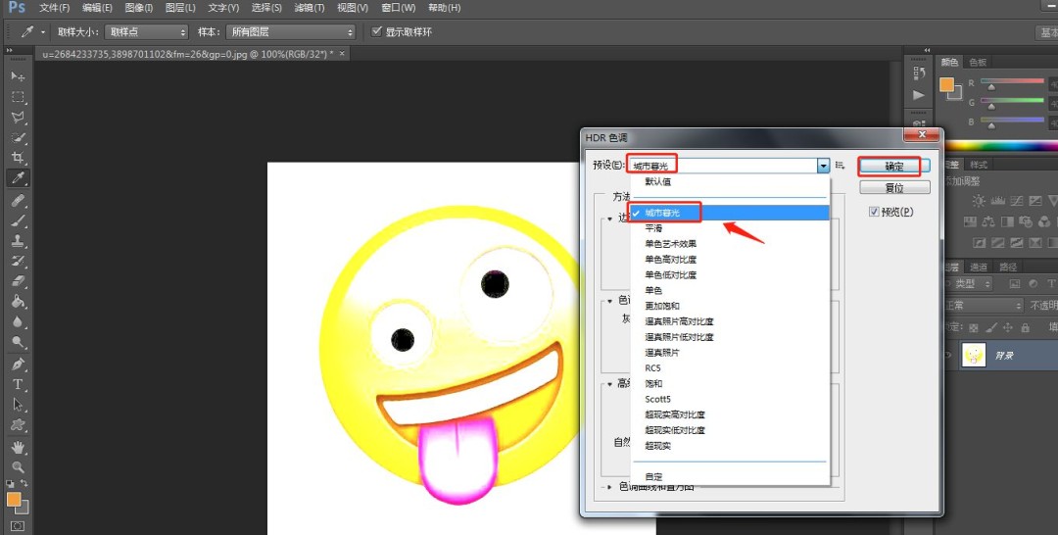Hide the 背景 layer with eye icon
This screenshot has width=1058, height=535.
click(x=948, y=355)
